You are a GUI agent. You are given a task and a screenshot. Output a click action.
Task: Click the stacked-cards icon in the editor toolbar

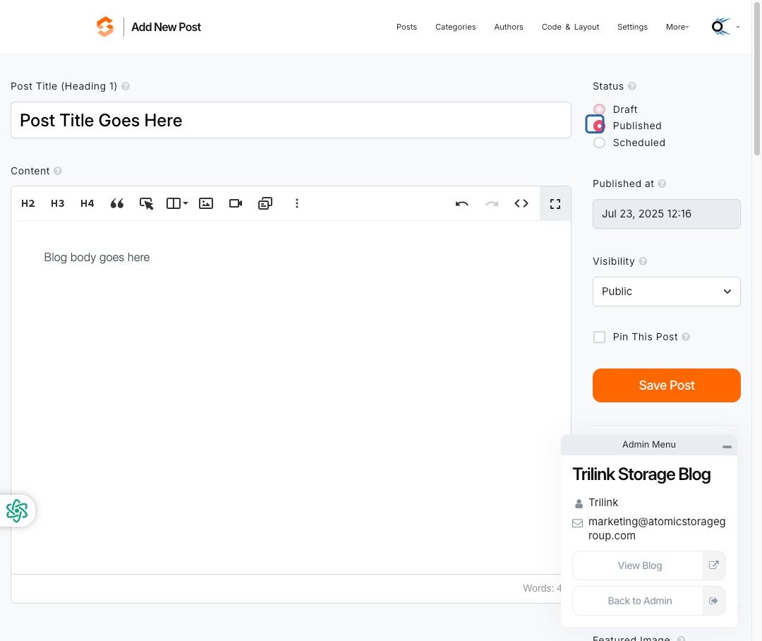pos(265,203)
